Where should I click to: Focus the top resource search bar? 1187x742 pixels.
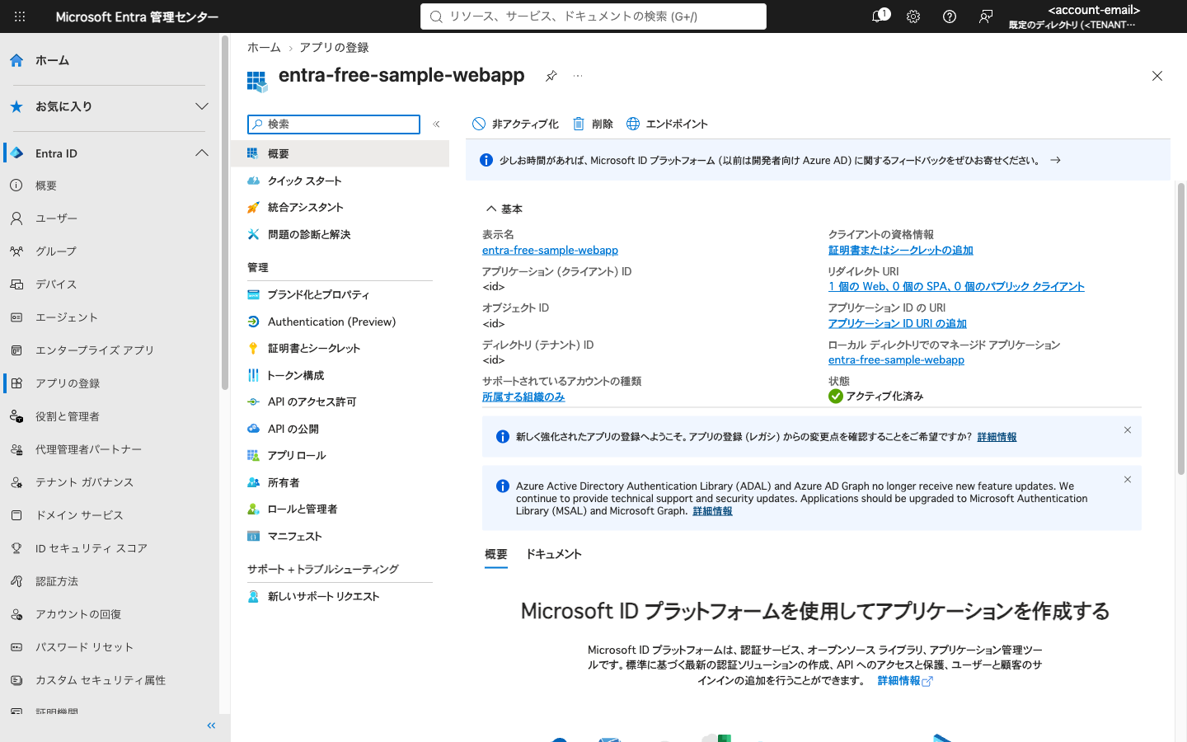(593, 16)
